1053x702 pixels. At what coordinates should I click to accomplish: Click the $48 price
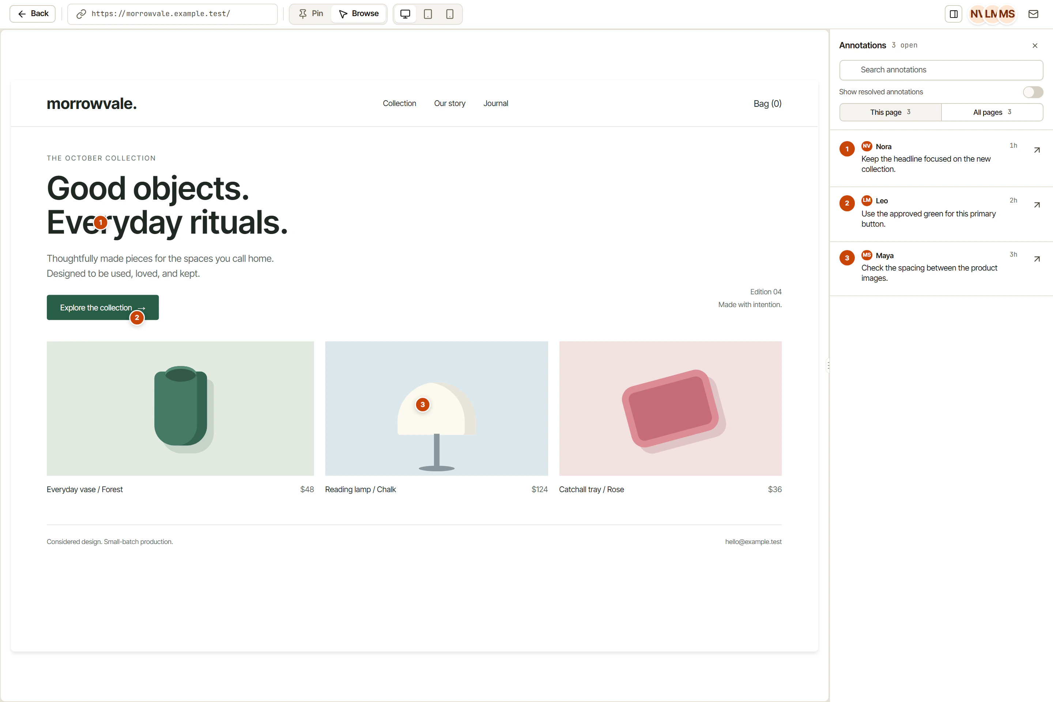tap(307, 489)
